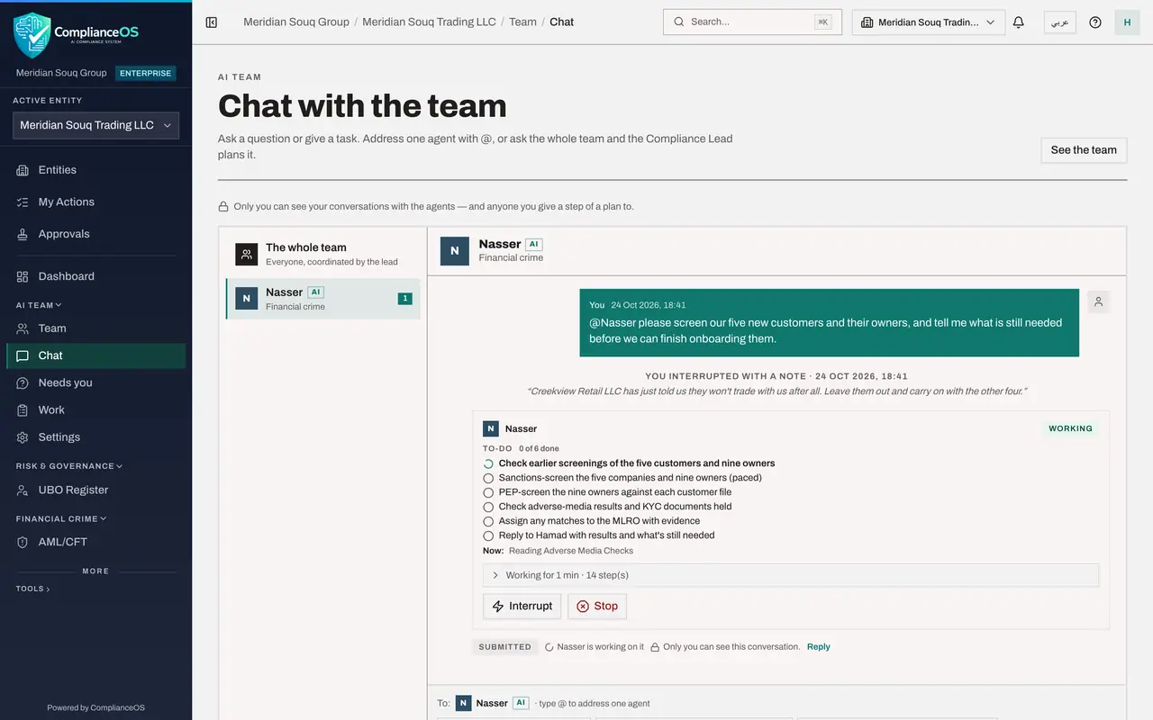Toggle 'PEP-screen the nine owners' to-do circle
The width and height of the screenshot is (1153, 720).
pos(488,492)
